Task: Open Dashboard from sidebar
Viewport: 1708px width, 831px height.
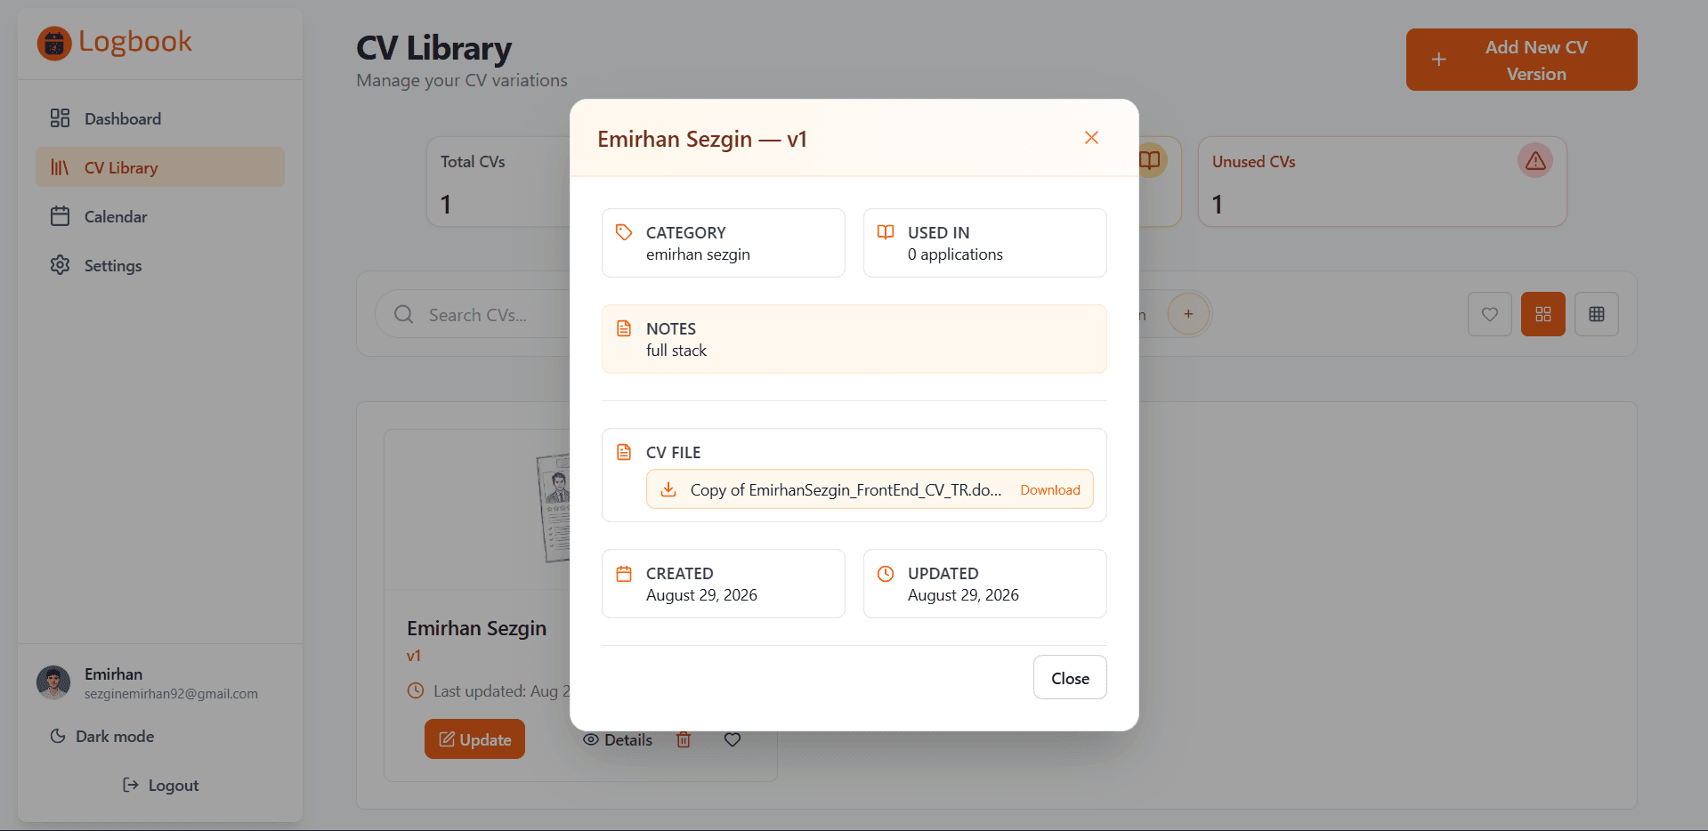Action: (x=160, y=118)
